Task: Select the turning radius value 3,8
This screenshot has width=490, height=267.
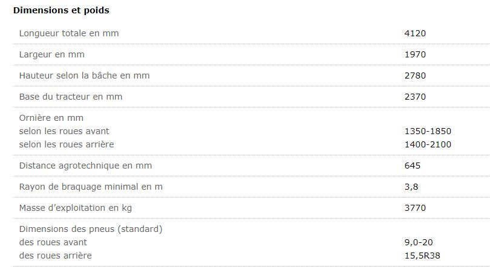Action: point(410,187)
